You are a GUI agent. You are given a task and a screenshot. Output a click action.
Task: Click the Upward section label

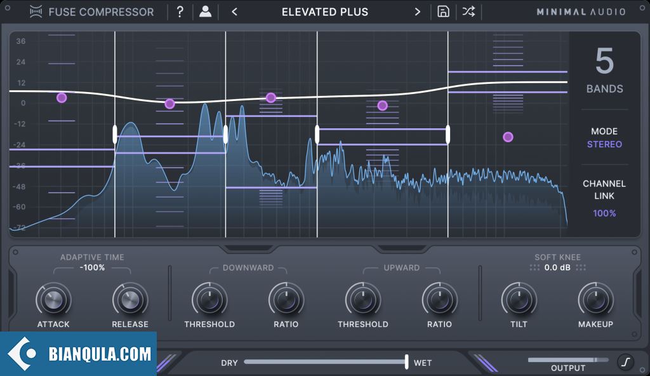click(x=401, y=267)
